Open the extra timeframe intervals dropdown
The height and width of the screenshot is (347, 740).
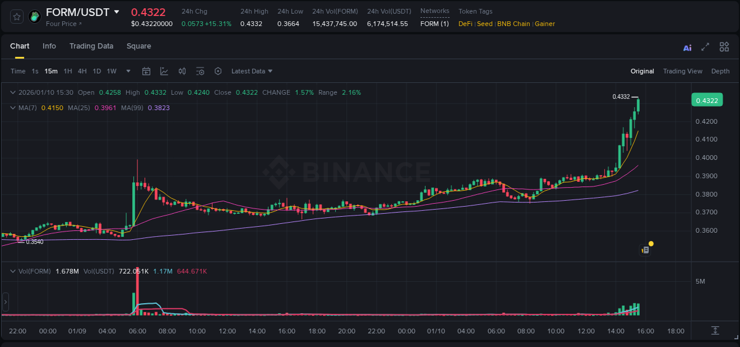(x=127, y=71)
